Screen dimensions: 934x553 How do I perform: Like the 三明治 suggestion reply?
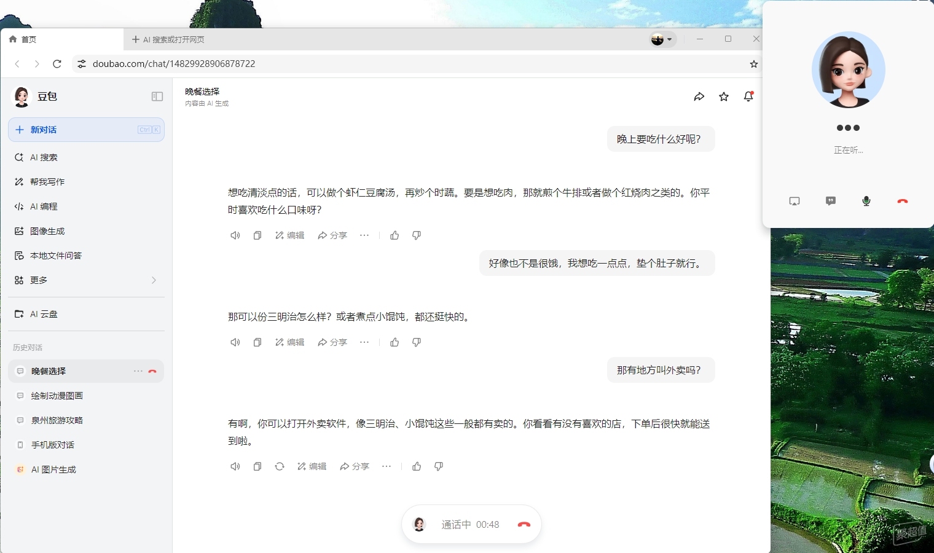click(394, 342)
